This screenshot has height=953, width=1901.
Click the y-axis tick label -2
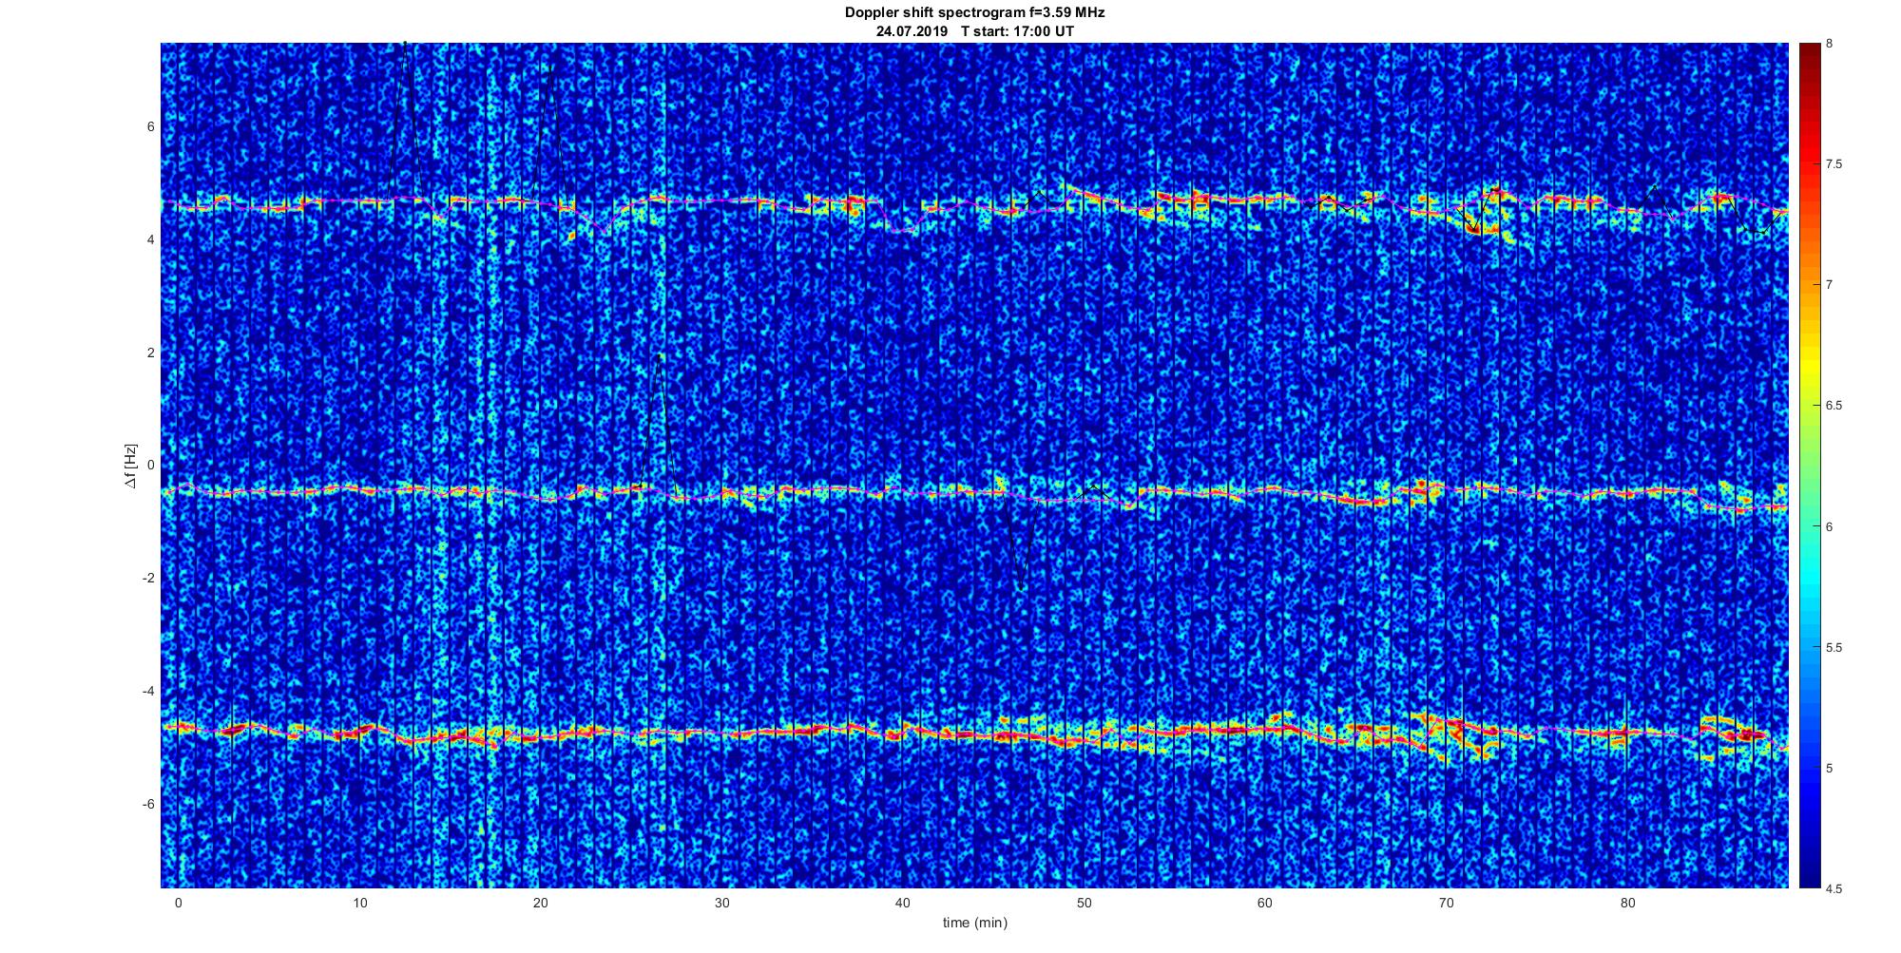[148, 579]
